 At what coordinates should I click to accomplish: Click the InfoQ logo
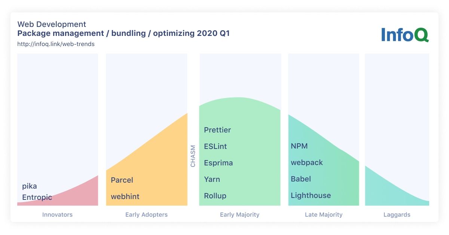[x=405, y=34]
